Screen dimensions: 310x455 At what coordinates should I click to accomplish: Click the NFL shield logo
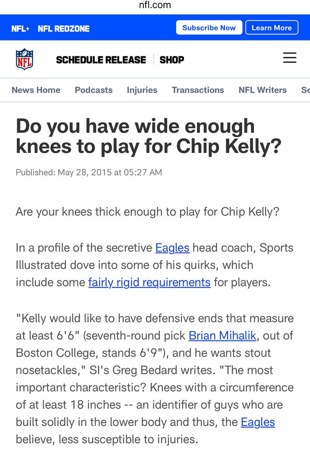point(25,59)
